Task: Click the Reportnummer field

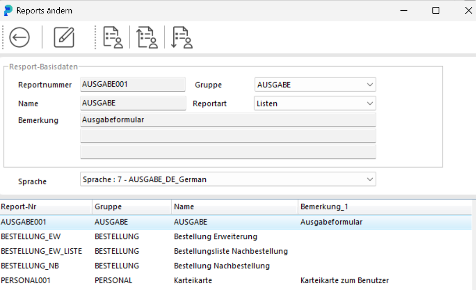Action: pos(133,84)
